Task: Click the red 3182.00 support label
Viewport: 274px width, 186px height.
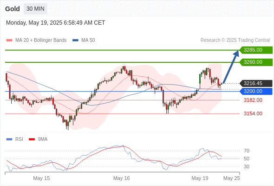Action: tap(253, 100)
